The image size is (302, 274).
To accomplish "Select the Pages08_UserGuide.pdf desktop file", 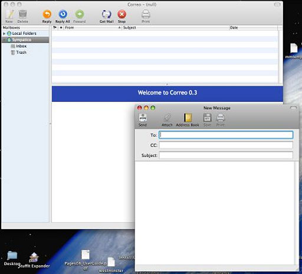I will (86, 255).
